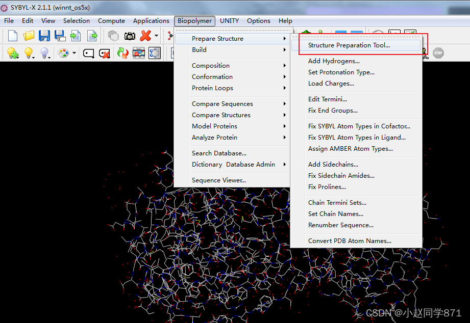
Task: Choose Fix SYBYL Atom Types in Ligand...
Action: tap(356, 138)
